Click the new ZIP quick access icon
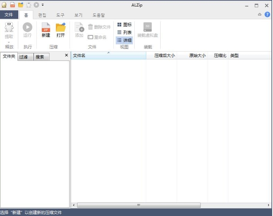273x216 pixels. tap(13, 5)
